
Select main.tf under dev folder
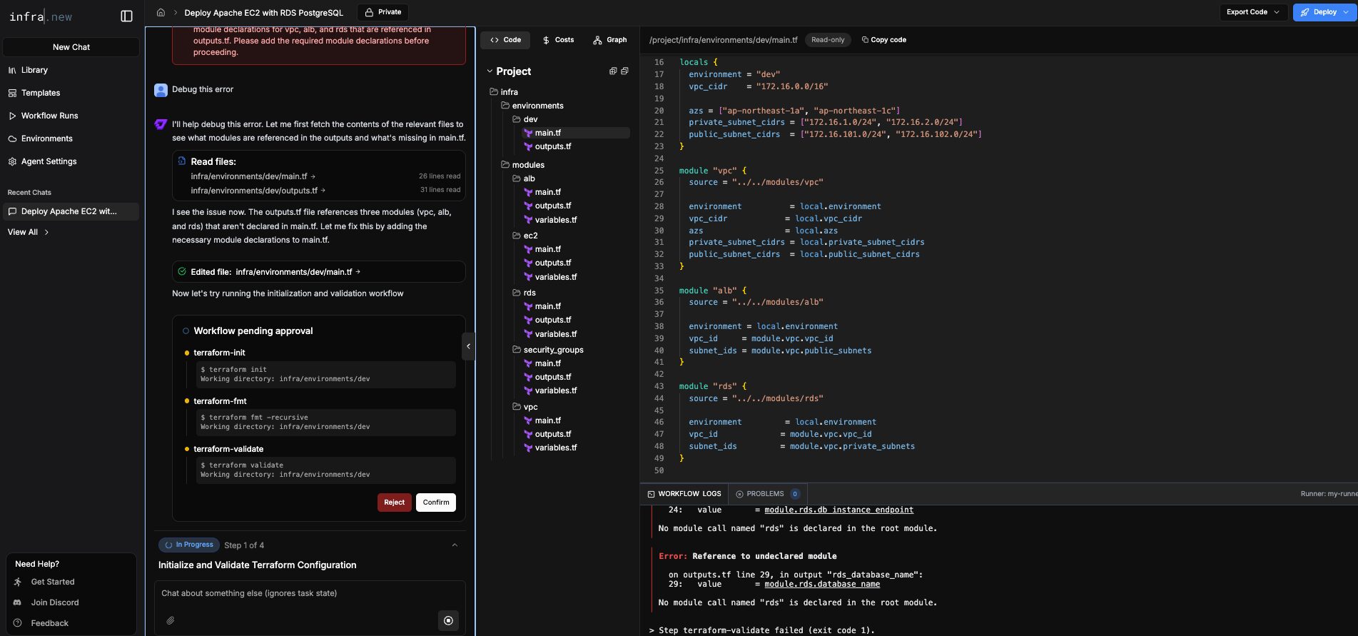pyautogui.click(x=577, y=133)
